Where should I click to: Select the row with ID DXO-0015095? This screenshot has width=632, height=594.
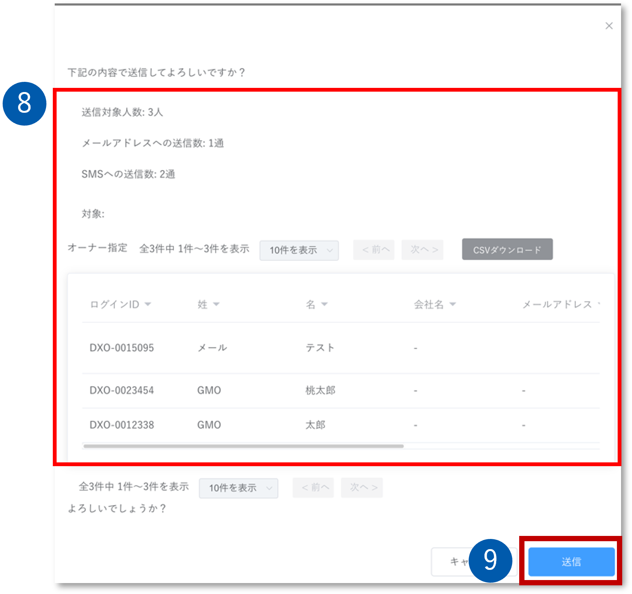(x=121, y=348)
